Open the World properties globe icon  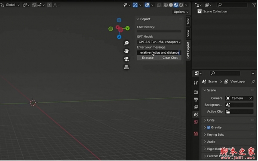click(196, 122)
